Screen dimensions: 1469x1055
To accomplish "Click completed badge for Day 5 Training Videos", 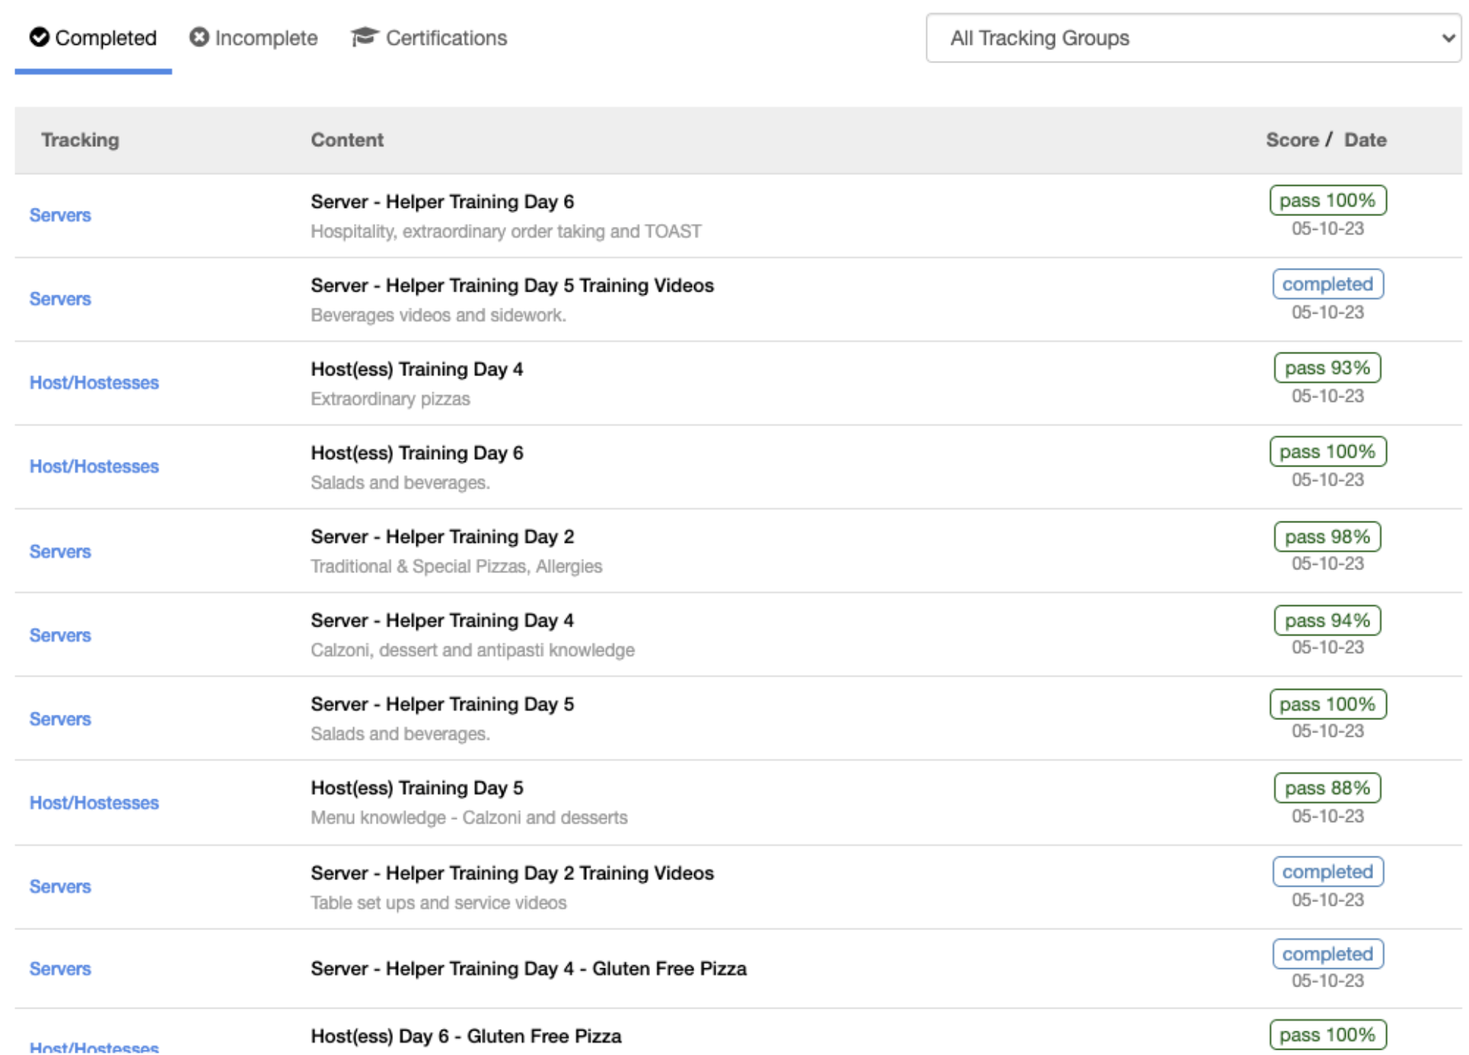I will pos(1327,284).
